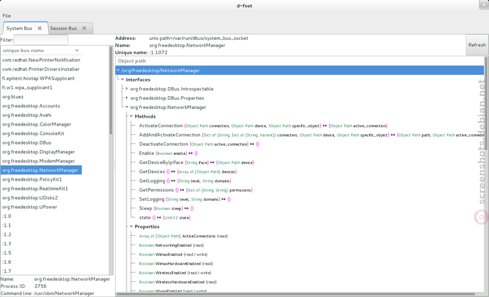The height and width of the screenshot is (297, 489).
Task: Open the File menu
Action: pyautogui.click(x=7, y=15)
